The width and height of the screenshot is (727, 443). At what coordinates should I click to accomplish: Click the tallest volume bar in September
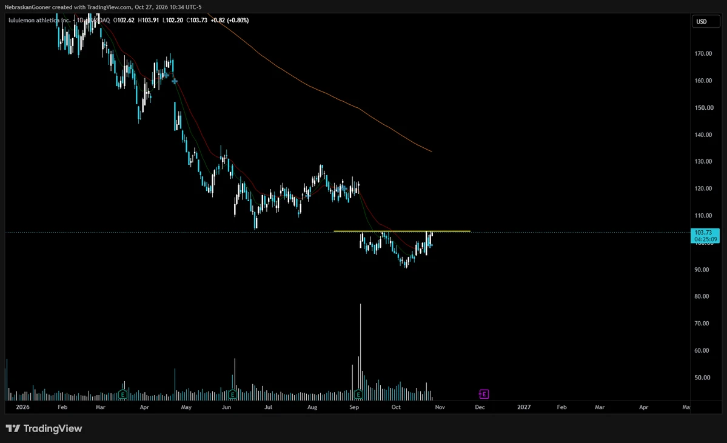point(360,352)
